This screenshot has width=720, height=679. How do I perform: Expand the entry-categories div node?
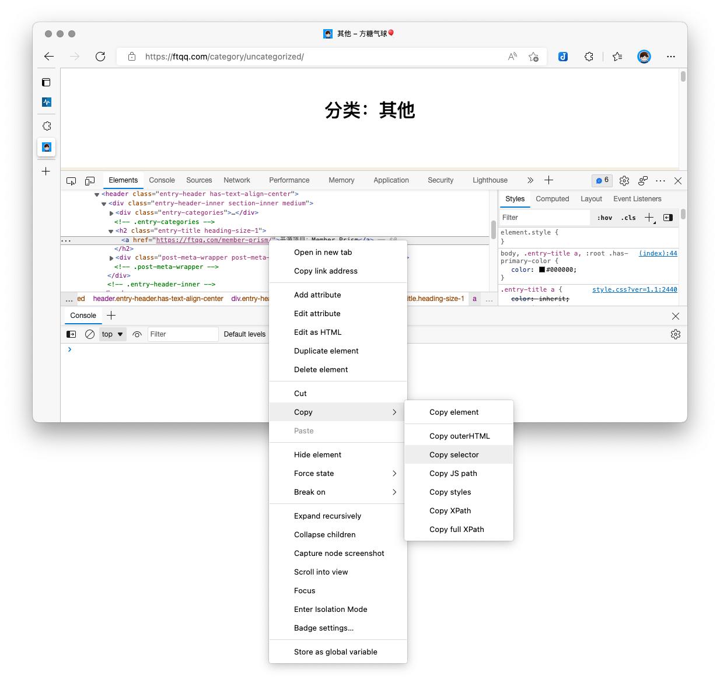click(111, 213)
